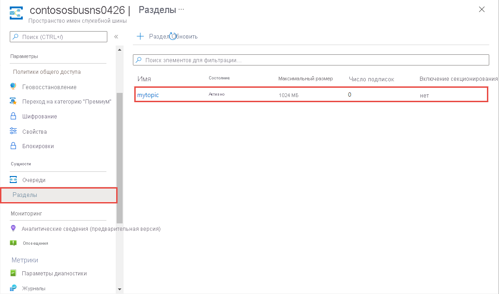Open the mytopic topic link
The width and height of the screenshot is (499, 294).
coord(148,95)
